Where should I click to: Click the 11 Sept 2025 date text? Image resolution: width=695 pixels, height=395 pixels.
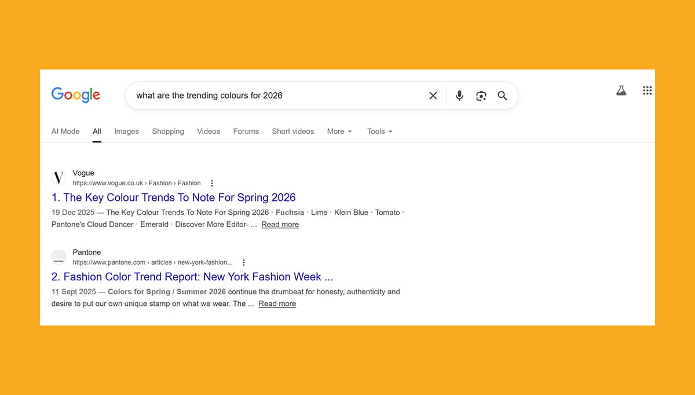pos(75,292)
